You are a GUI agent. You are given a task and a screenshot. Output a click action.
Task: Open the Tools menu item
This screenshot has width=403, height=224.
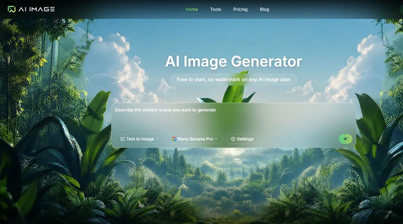[216, 9]
